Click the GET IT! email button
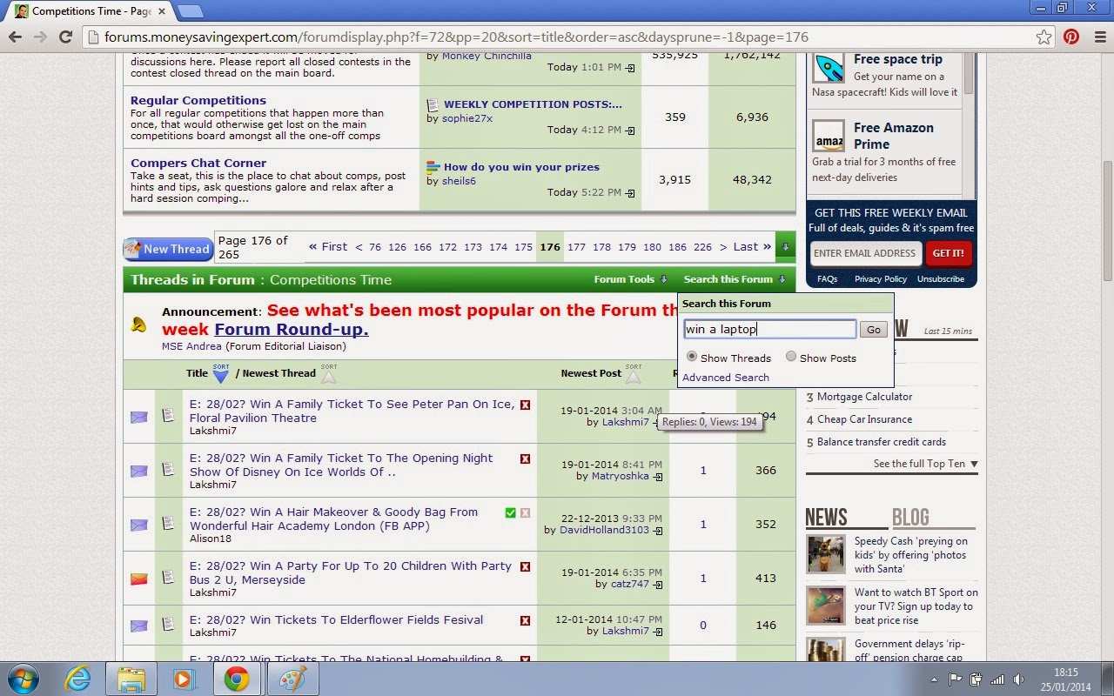Screen dimensions: 1114x696 (948, 253)
